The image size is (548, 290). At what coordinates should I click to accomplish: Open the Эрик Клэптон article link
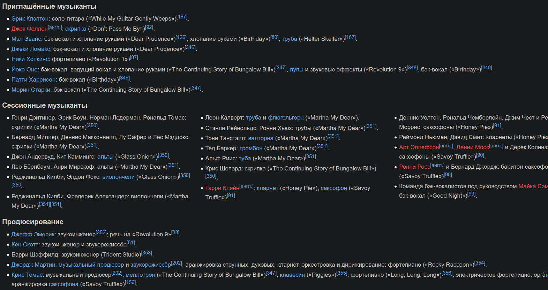point(30,18)
